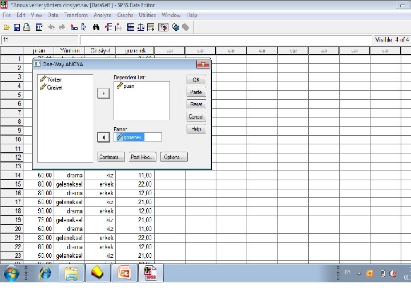
Task: Select Yöntem in the variable list
Action: [x=51, y=79]
